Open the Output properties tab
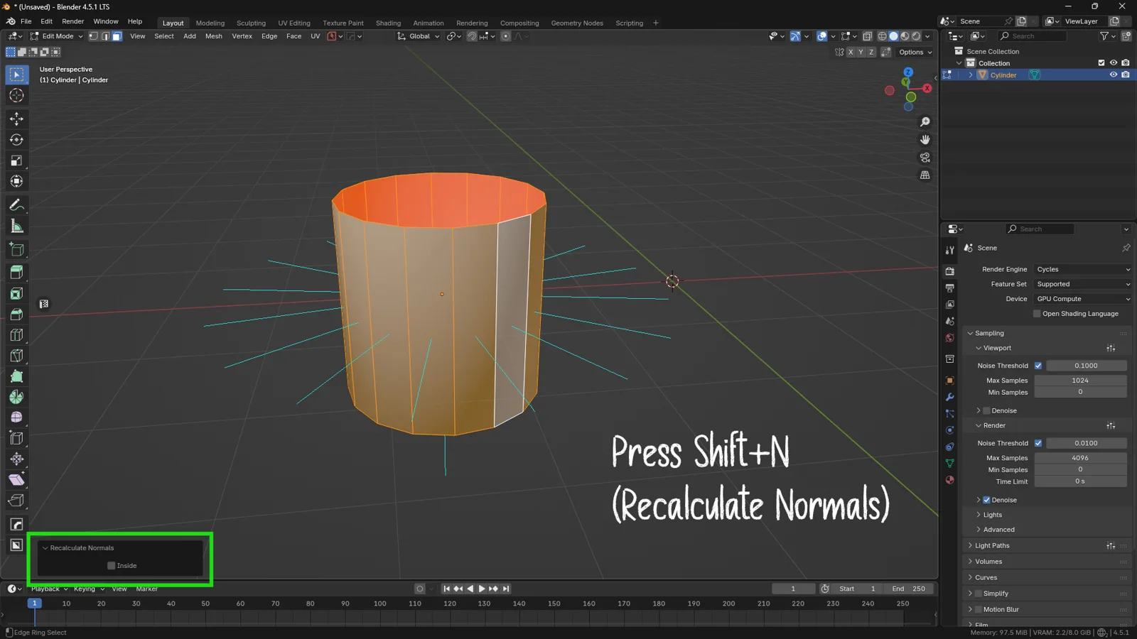The width and height of the screenshot is (1137, 639). (x=950, y=288)
